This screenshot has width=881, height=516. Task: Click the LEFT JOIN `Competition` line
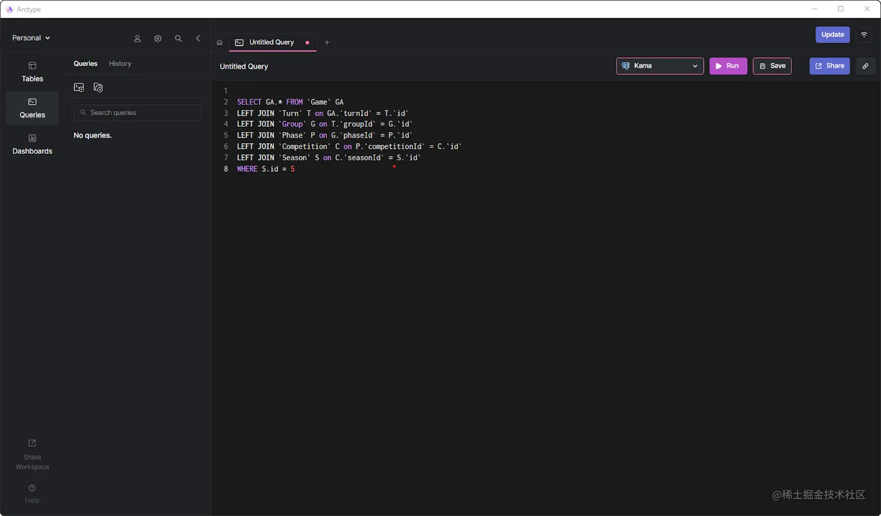349,146
